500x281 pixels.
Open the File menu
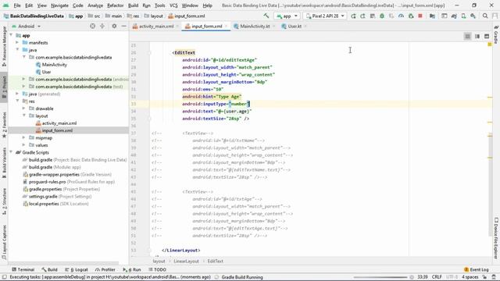(x=17, y=5)
